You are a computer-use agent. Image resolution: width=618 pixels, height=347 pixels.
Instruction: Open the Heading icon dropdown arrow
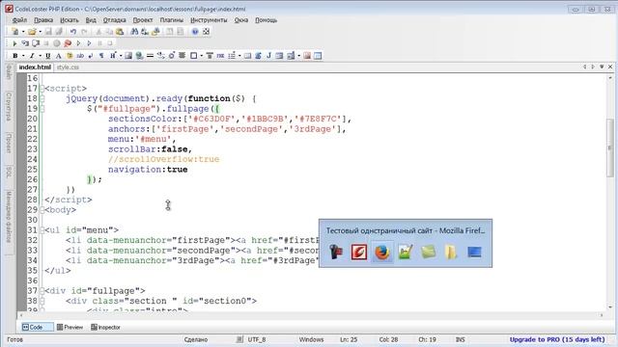[121, 56]
